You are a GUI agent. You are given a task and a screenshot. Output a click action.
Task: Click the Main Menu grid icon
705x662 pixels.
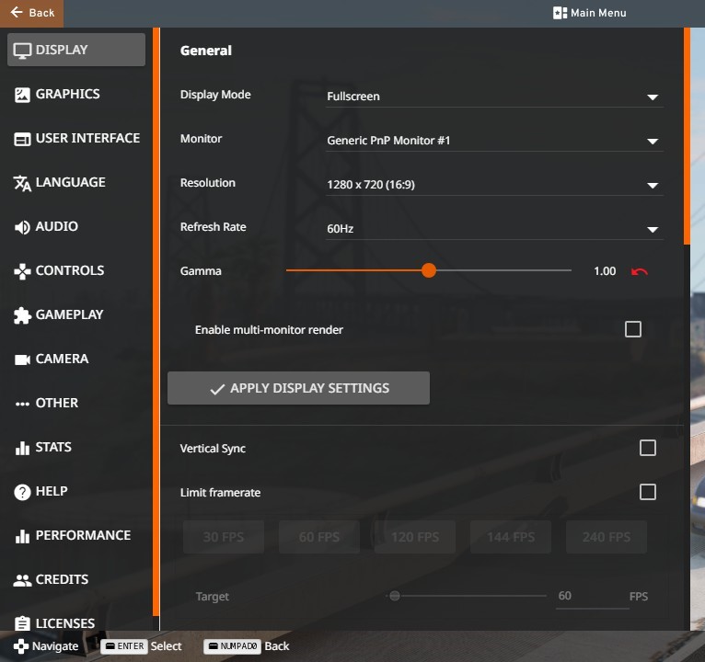pyautogui.click(x=560, y=13)
